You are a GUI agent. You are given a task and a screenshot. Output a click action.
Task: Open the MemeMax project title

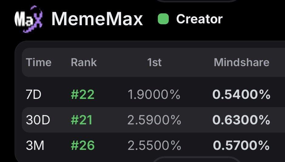(97, 19)
